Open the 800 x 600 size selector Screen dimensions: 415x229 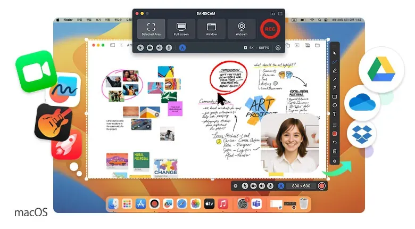click(301, 186)
